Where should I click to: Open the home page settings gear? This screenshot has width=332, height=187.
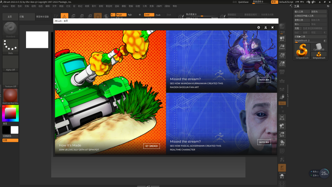point(258,27)
